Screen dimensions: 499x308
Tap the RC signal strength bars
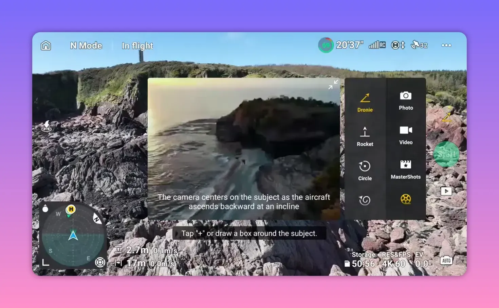pyautogui.click(x=377, y=44)
